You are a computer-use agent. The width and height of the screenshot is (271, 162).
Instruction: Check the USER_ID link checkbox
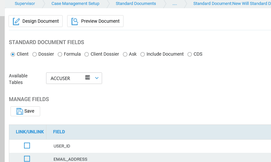pyautogui.click(x=27, y=146)
